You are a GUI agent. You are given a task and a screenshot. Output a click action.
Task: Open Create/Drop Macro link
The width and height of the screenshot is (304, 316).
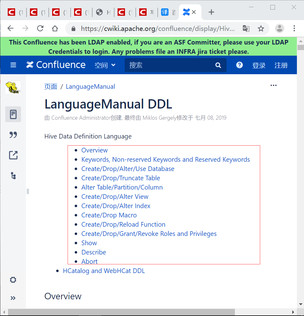[109, 215]
